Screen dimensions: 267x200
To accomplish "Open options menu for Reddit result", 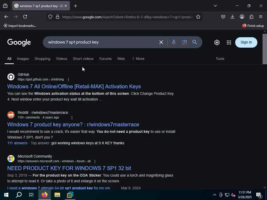I will point(72,117).
